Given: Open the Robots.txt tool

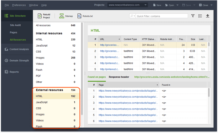Looking at the screenshot, I should click(x=85, y=16).
